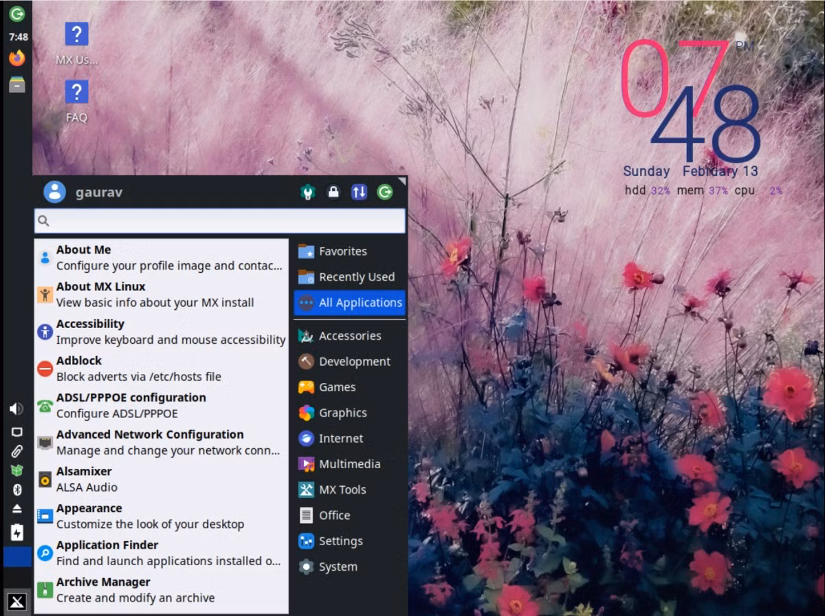Launch Application Finder

(x=162, y=553)
